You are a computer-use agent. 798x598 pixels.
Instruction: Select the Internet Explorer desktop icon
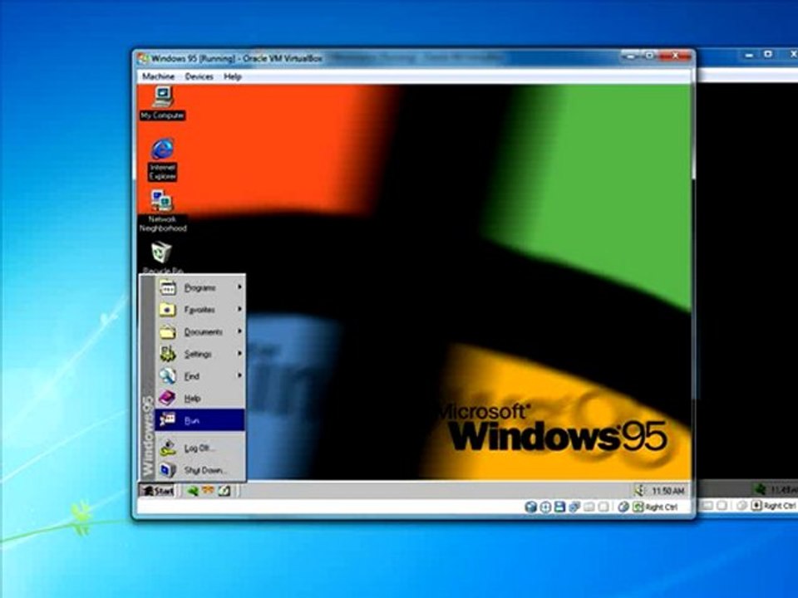pyautogui.click(x=163, y=159)
